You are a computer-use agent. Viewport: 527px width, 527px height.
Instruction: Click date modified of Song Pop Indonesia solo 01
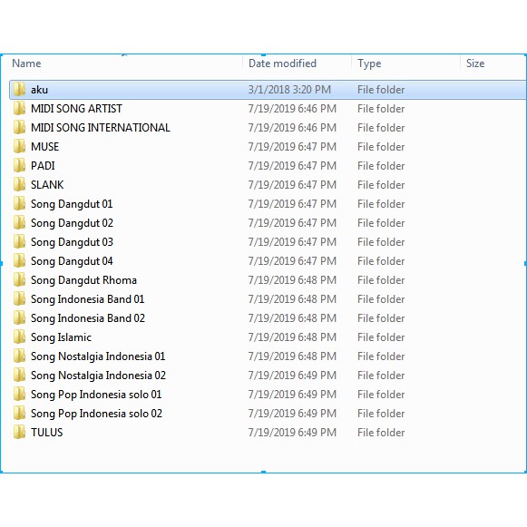coord(292,395)
